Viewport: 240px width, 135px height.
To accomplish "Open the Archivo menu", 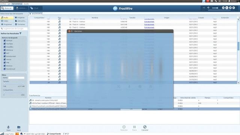I will [x=3, y=4].
